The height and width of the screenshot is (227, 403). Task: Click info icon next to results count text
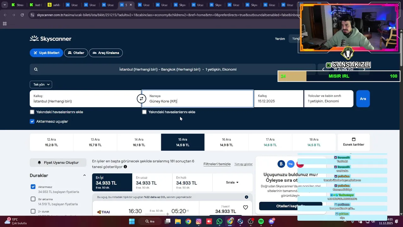click(x=125, y=167)
